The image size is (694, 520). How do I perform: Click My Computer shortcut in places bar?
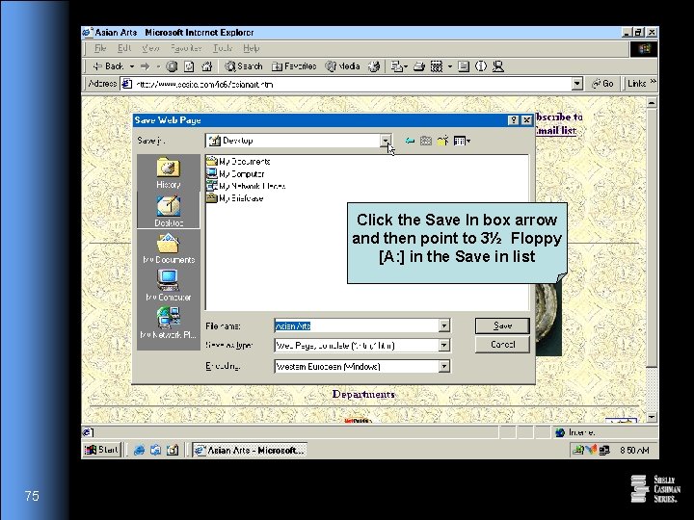click(x=169, y=286)
